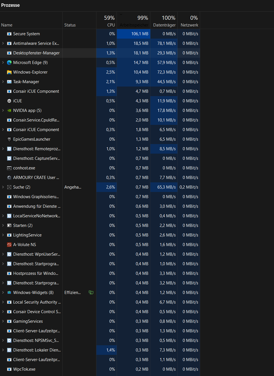The width and height of the screenshot is (274, 376).
Task: Expand the Diensthost: Lokaler Dien row
Action: click(3, 350)
